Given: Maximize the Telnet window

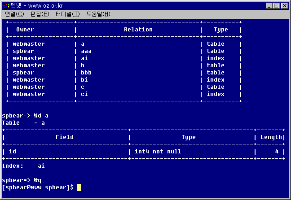Looking at the screenshot, I should [276, 5].
